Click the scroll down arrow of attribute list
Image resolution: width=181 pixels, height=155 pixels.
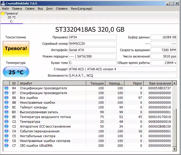coord(175,149)
